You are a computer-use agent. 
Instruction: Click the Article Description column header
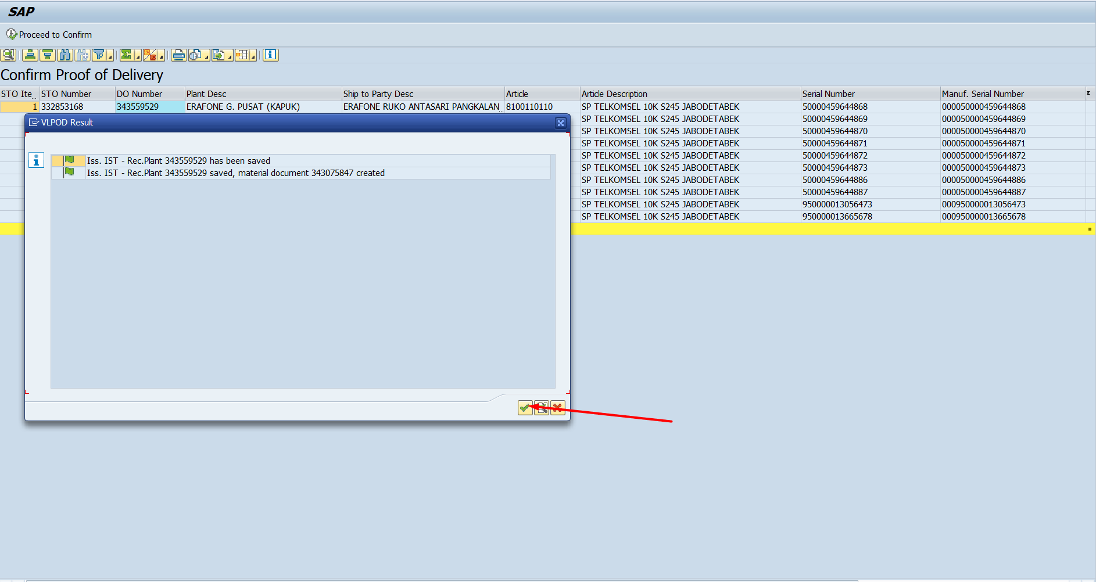614,94
